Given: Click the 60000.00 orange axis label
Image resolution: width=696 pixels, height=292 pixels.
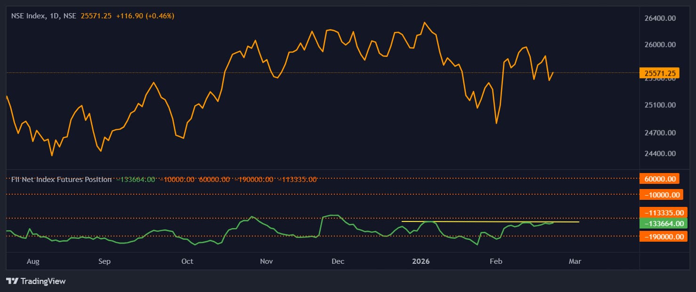Looking at the screenshot, I should tap(659, 179).
